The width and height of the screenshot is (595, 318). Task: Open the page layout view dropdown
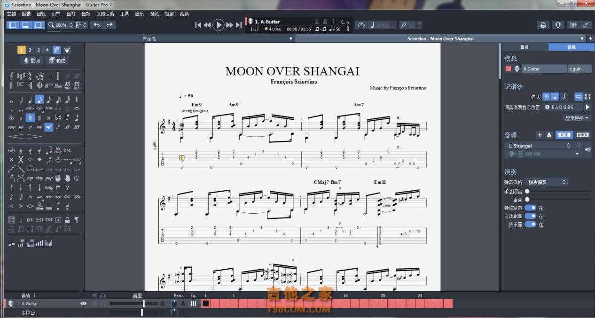click(82, 25)
